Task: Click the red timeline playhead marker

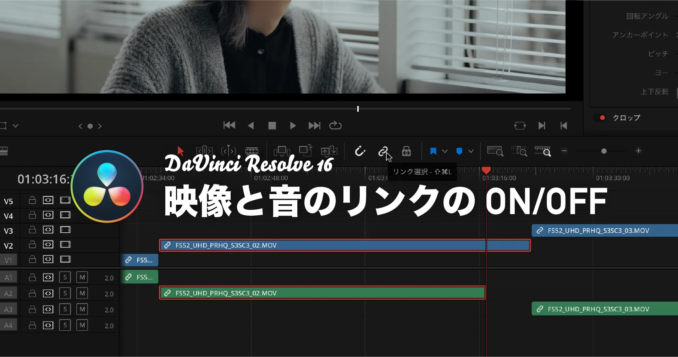Action: pyautogui.click(x=486, y=170)
